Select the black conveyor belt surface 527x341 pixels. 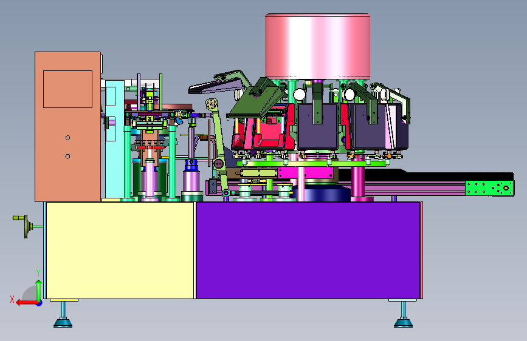pos(427,176)
